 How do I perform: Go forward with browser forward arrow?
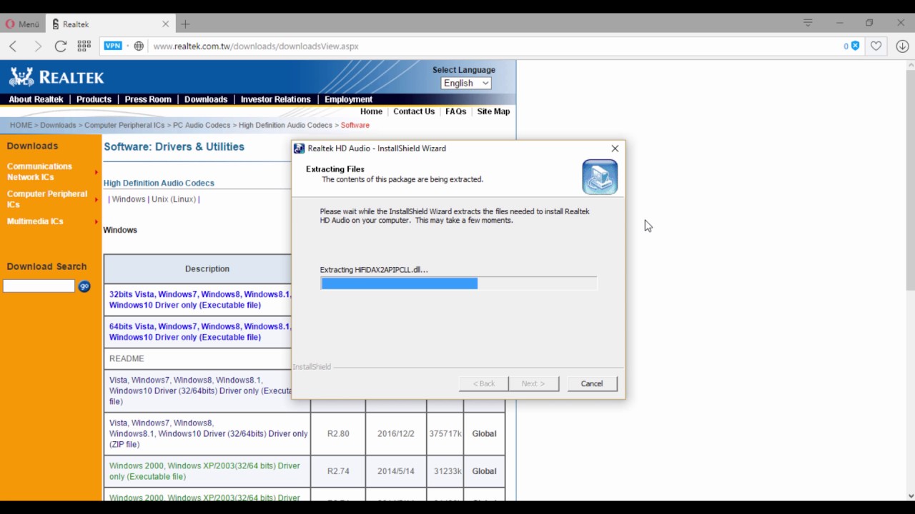click(37, 46)
